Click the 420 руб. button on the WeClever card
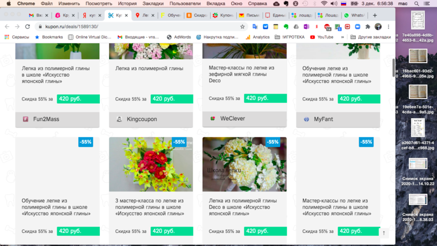Image resolution: width=437 pixels, height=246 pixels. click(265, 98)
